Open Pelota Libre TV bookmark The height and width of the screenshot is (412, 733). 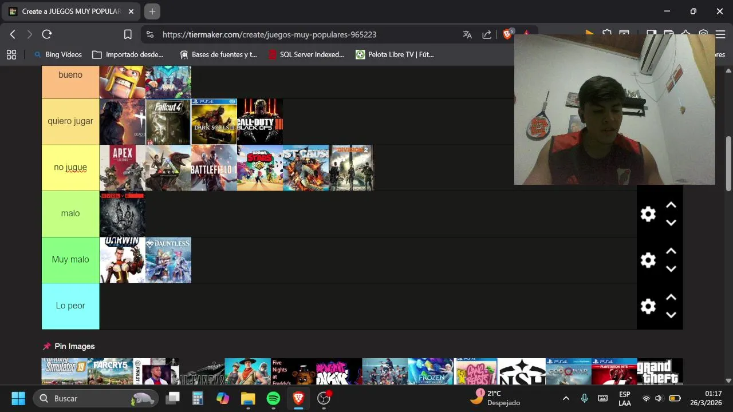tap(395, 54)
